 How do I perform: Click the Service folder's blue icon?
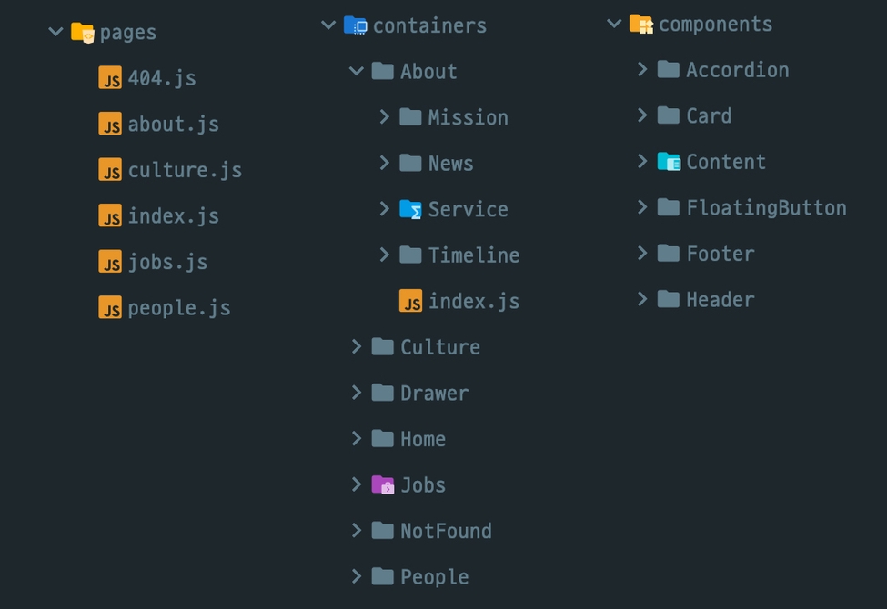tap(411, 209)
